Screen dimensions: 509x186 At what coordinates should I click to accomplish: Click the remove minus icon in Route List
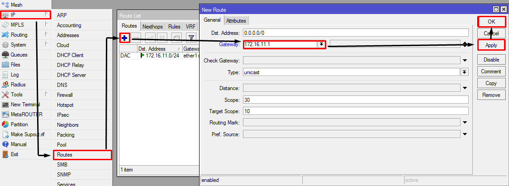[136, 38]
